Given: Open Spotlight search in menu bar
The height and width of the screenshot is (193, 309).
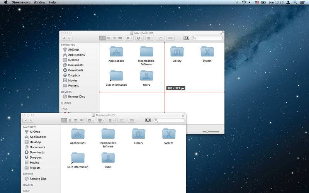Looking at the screenshot, I should [x=295, y=2].
